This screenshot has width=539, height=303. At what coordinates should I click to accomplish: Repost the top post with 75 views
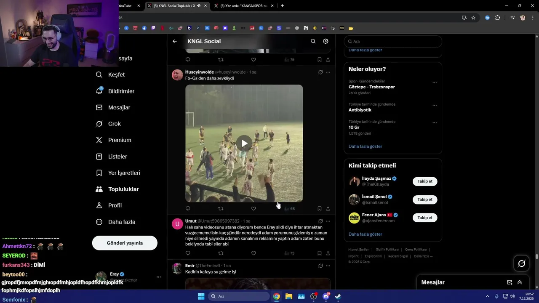(x=221, y=59)
